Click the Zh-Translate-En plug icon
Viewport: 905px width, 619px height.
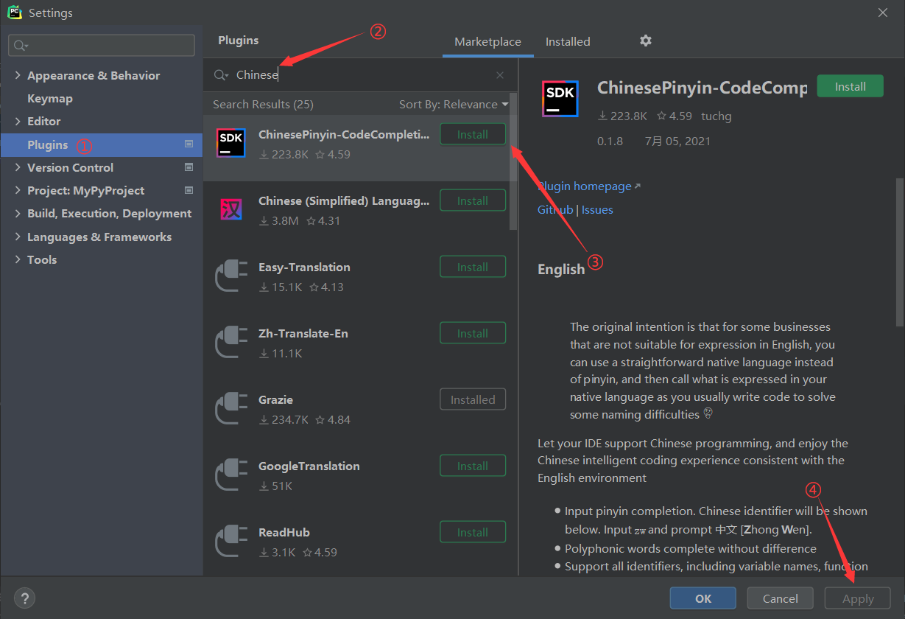click(x=231, y=342)
